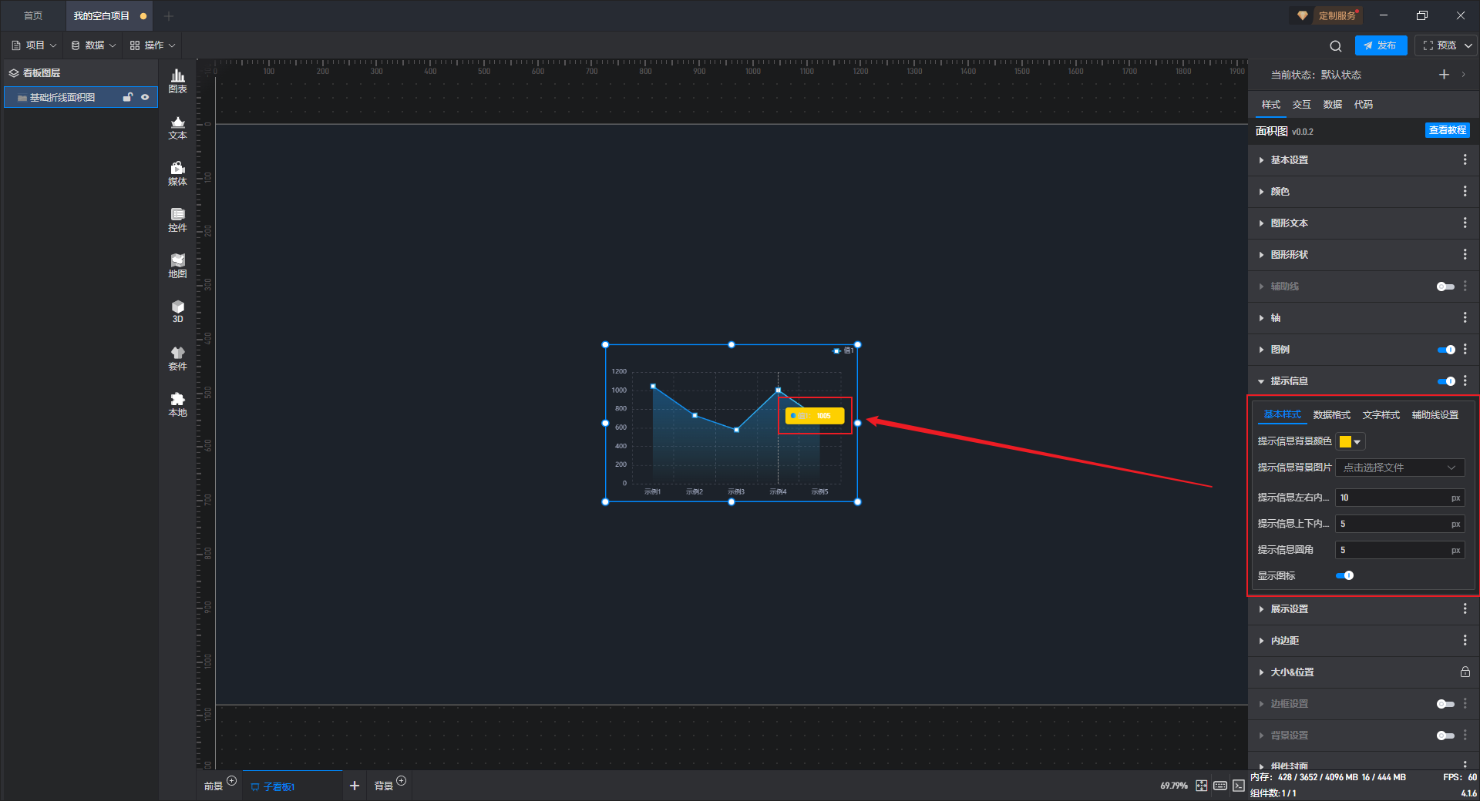Turn off the 图例 legend switch
The image size is (1480, 801).
1446,350
